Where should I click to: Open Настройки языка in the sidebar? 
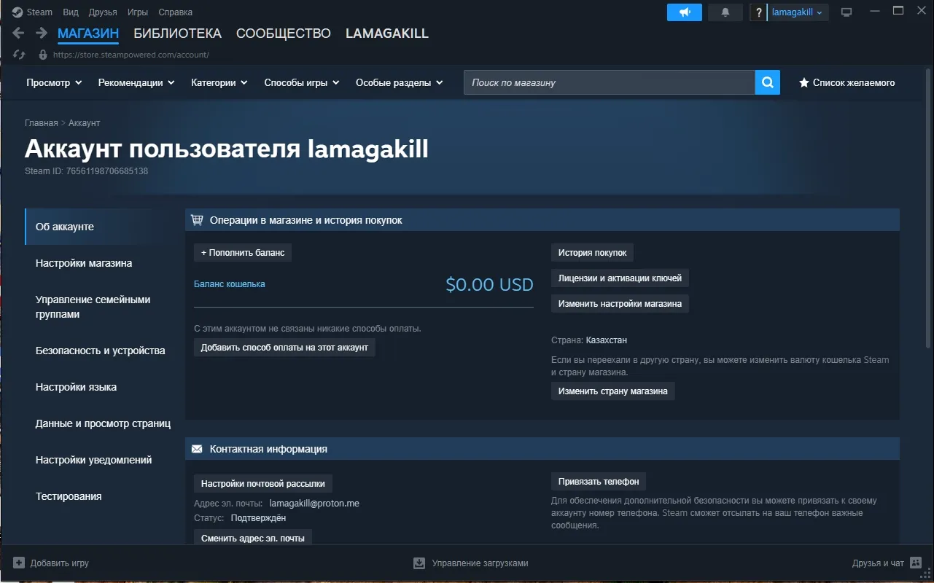pyautogui.click(x=105, y=387)
